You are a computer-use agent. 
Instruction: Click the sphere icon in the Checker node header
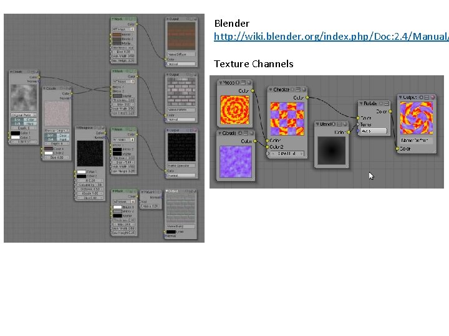pyautogui.click(x=304, y=90)
